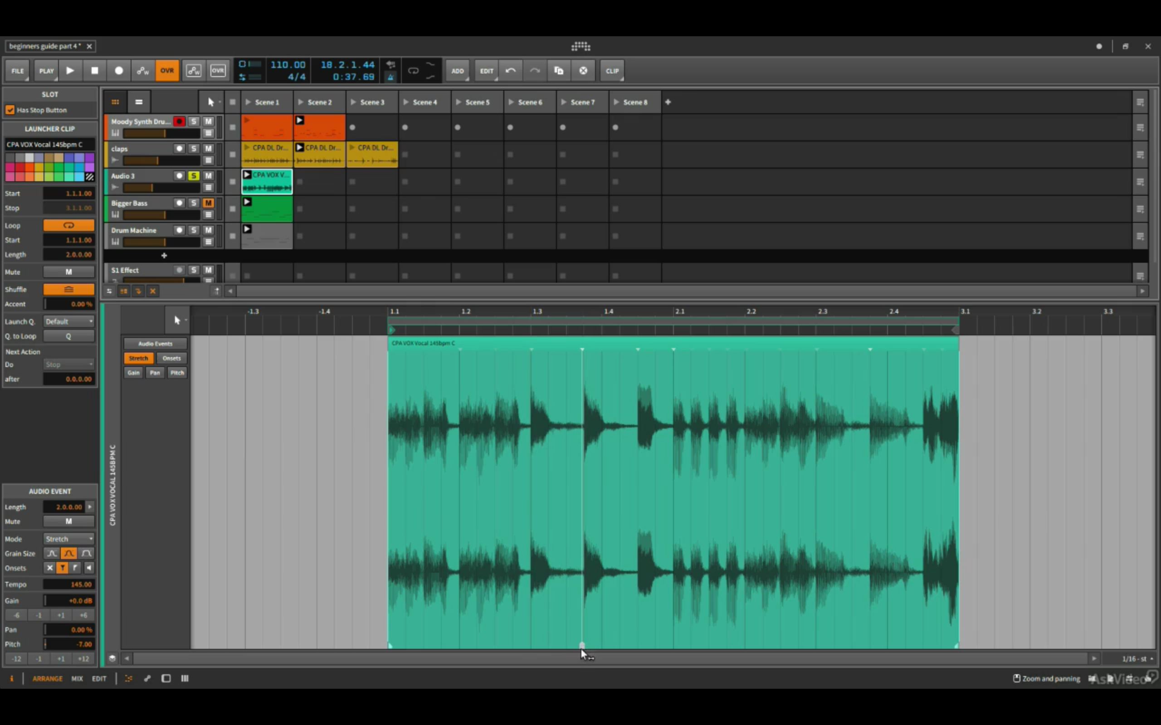Uncheck the Has Stop Button checkbox
This screenshot has width=1161, height=725.
coord(10,110)
